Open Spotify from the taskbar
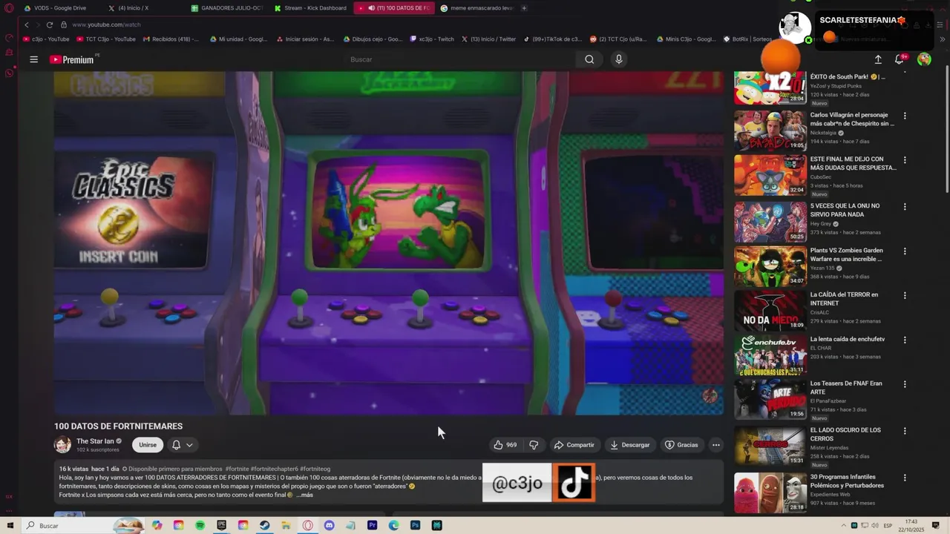The width and height of the screenshot is (950, 534). point(200,525)
